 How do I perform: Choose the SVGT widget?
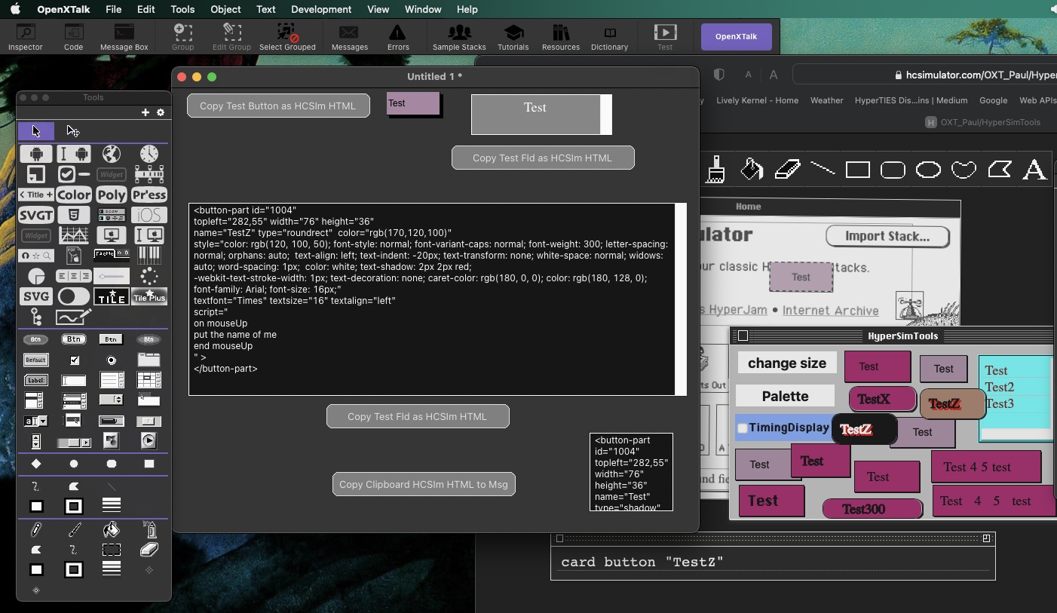(x=36, y=215)
